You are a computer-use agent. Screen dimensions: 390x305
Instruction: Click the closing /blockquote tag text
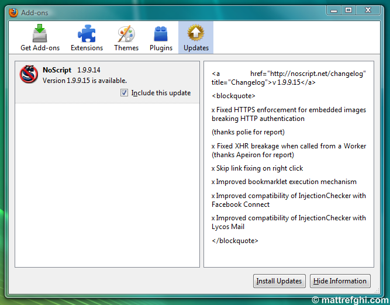tap(235, 241)
